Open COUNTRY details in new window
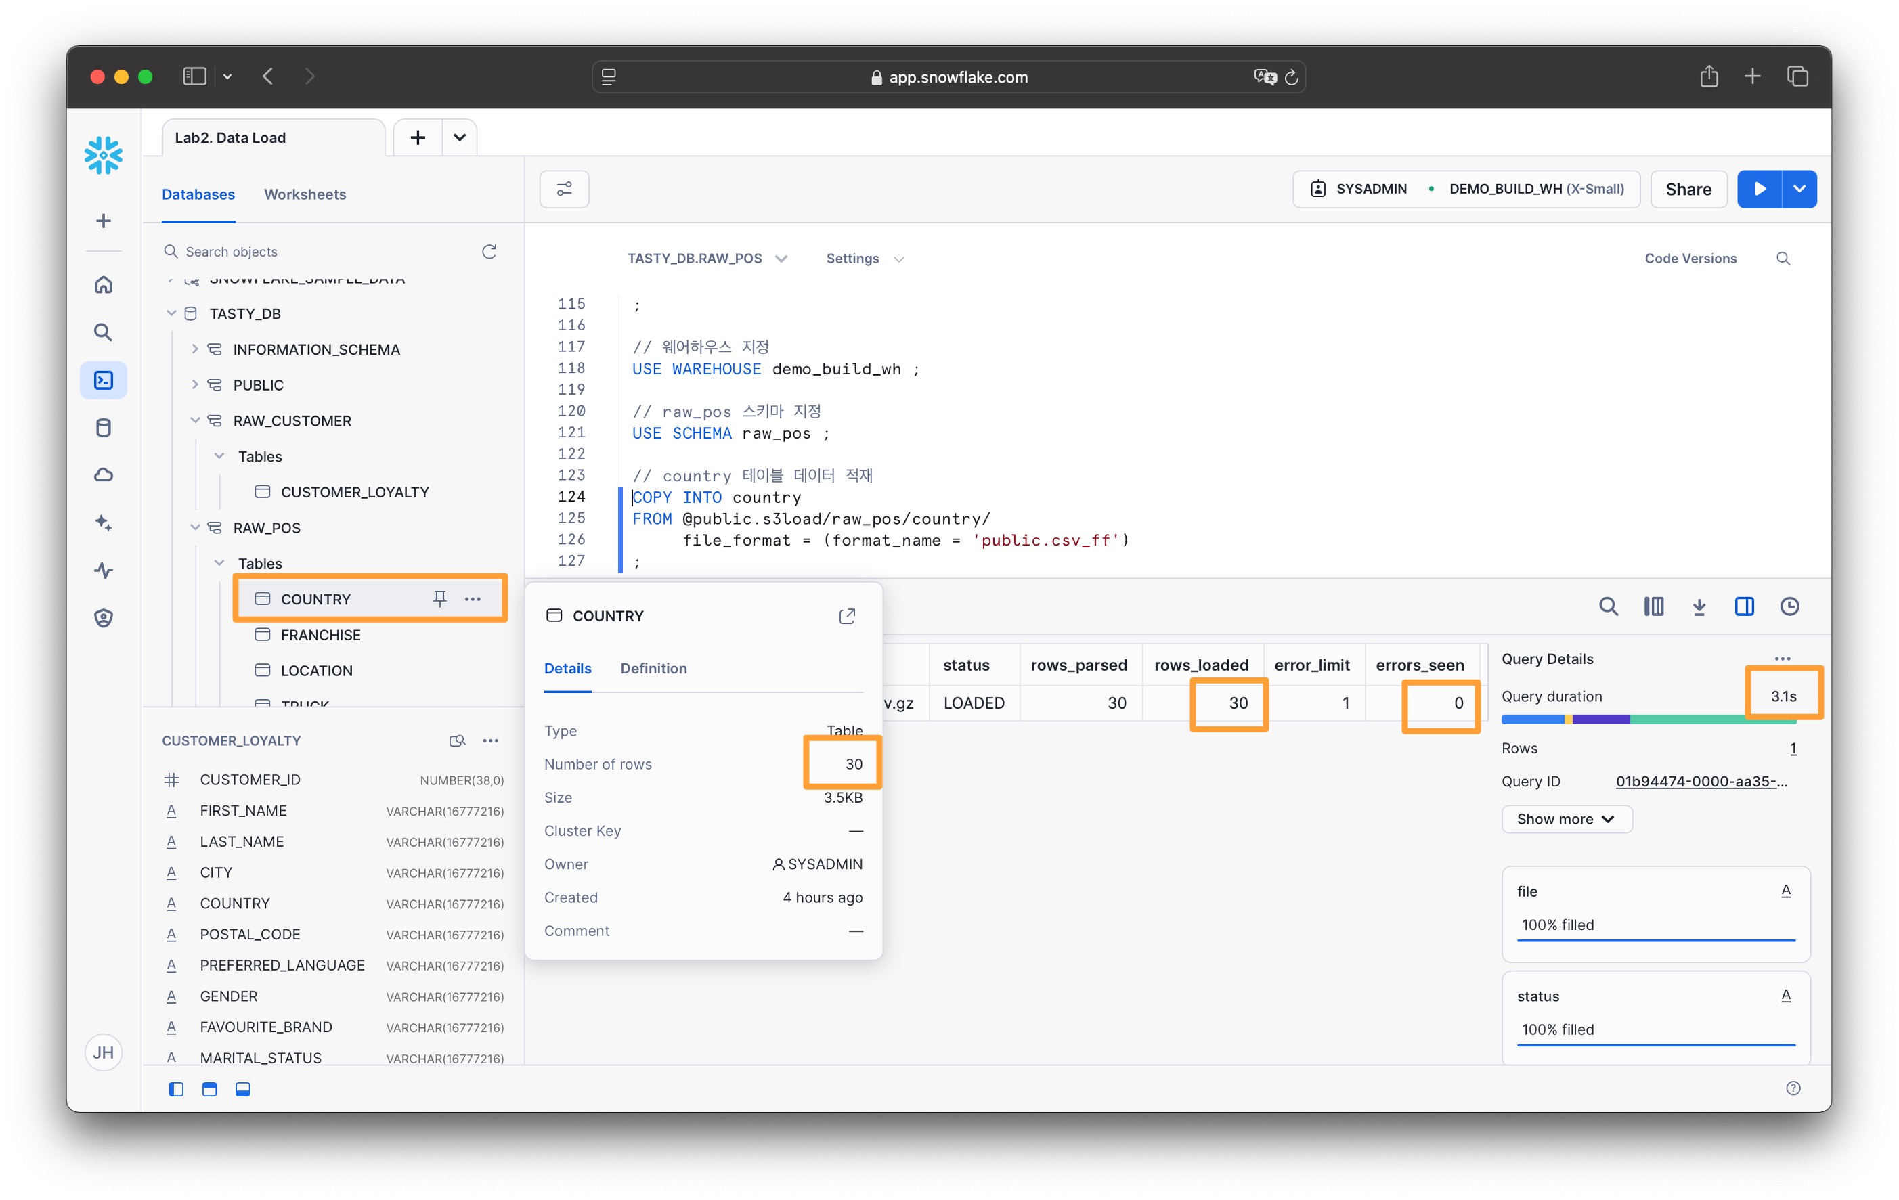 [847, 616]
